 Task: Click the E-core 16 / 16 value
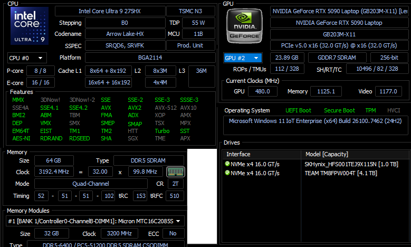[x=41, y=82]
